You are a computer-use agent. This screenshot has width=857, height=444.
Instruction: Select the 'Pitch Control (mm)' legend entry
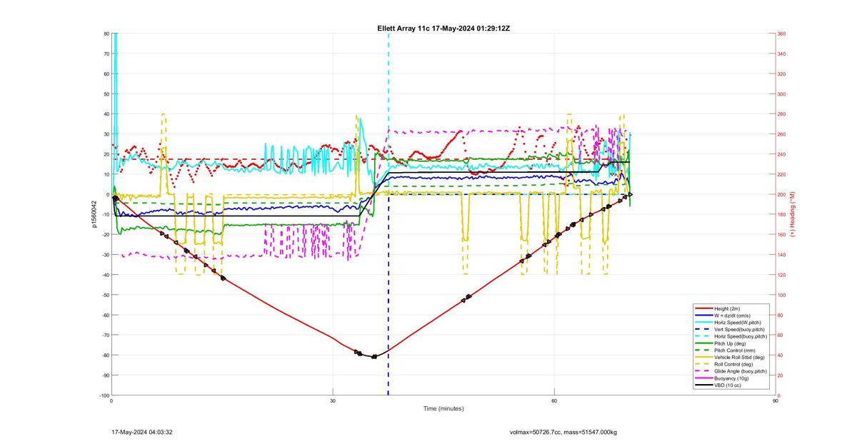(x=726, y=350)
